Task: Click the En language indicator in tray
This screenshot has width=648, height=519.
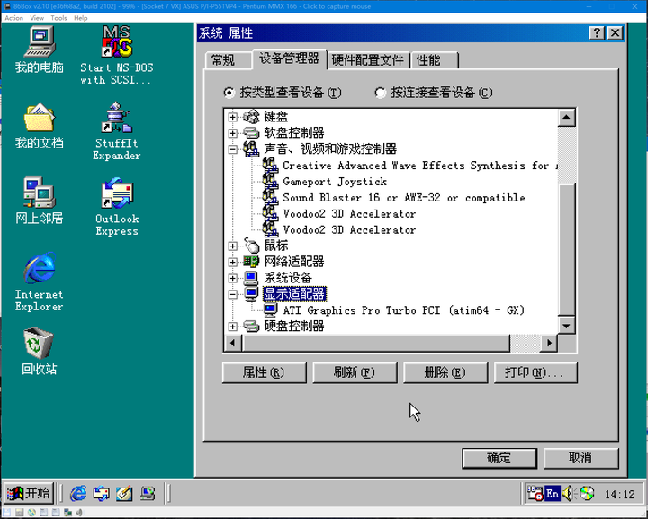Action: (552, 494)
